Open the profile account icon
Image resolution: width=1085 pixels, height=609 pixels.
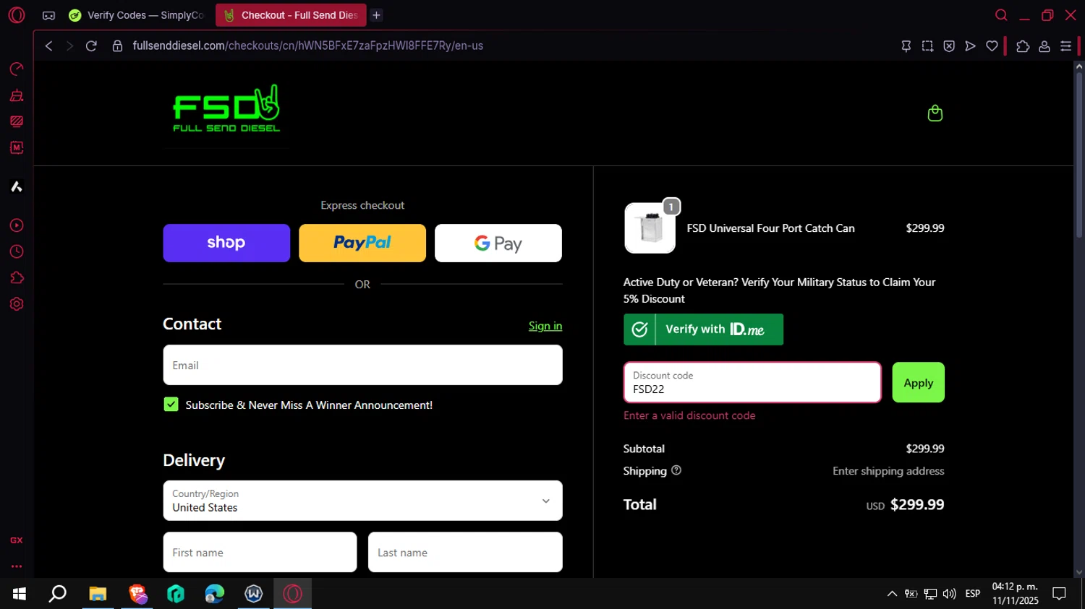click(1044, 46)
